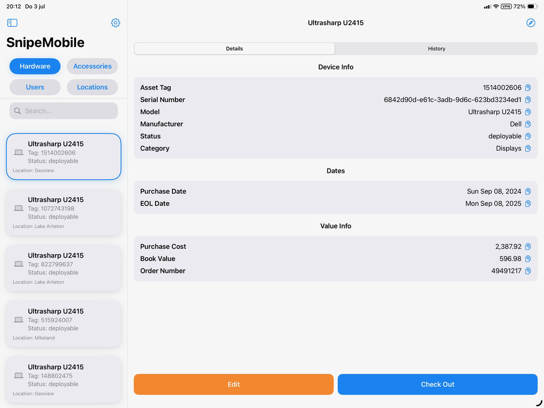The height and width of the screenshot is (408, 544).
Task: Copy the EOL Date value
Action: [x=528, y=203]
